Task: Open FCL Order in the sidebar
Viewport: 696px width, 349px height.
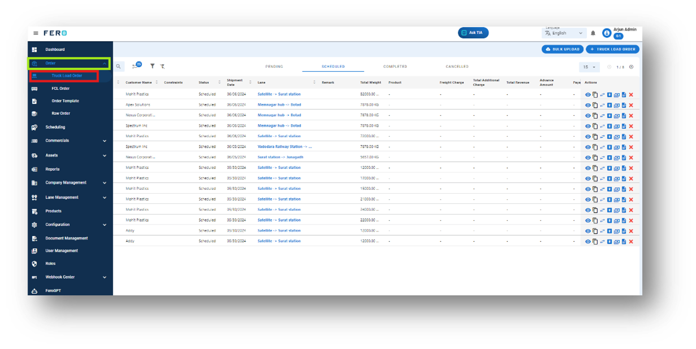Action: click(x=60, y=89)
